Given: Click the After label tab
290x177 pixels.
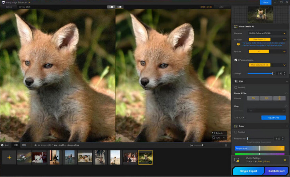Looking at the screenshot, I should tap(221, 7).
